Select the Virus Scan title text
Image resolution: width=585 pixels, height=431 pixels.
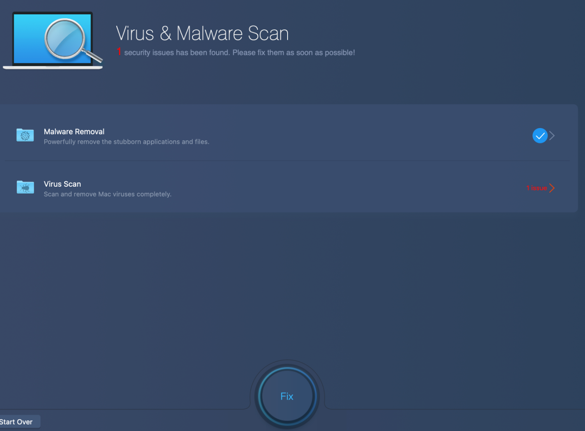point(62,184)
